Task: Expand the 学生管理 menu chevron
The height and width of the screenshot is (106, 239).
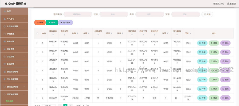Action: pyautogui.click(x=25, y=56)
